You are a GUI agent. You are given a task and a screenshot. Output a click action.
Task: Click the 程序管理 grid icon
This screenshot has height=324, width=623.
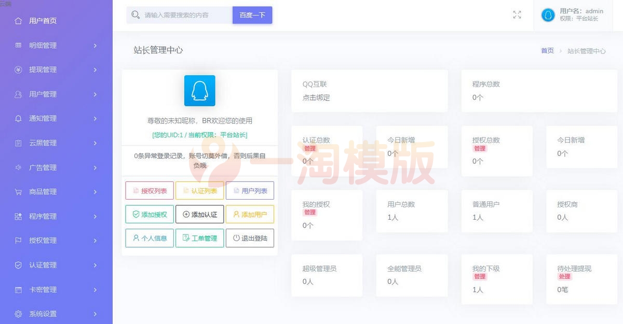(x=19, y=216)
